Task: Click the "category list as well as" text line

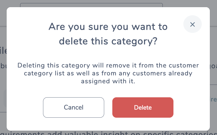Action: 108,73
